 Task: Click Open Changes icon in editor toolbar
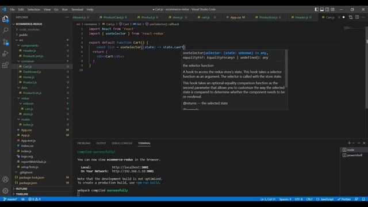[351, 17]
